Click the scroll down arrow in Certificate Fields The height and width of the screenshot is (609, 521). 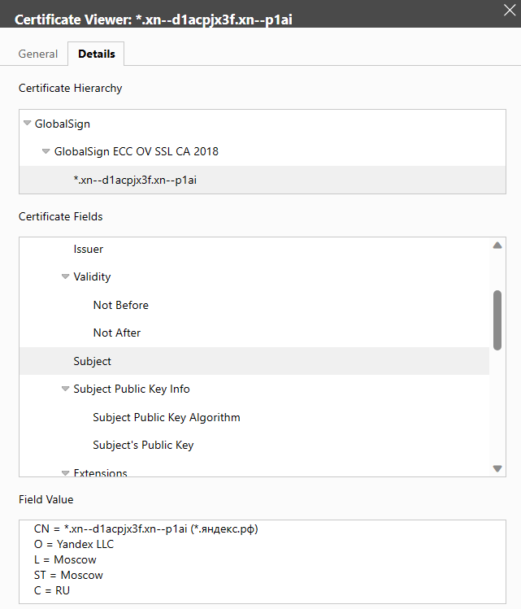pyautogui.click(x=497, y=468)
